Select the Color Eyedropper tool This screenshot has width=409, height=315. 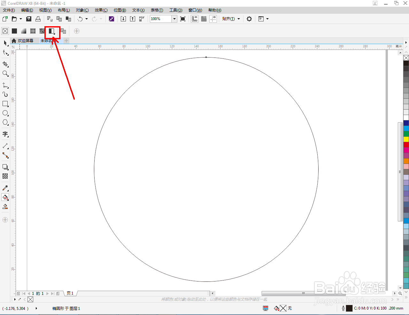pyautogui.click(x=5, y=188)
